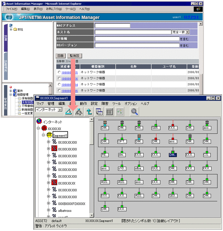Click the 設置場所 vertical side tab

click(6, 66)
